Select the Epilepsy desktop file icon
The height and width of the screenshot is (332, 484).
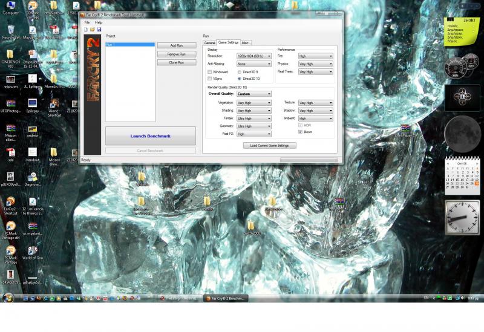click(x=33, y=105)
